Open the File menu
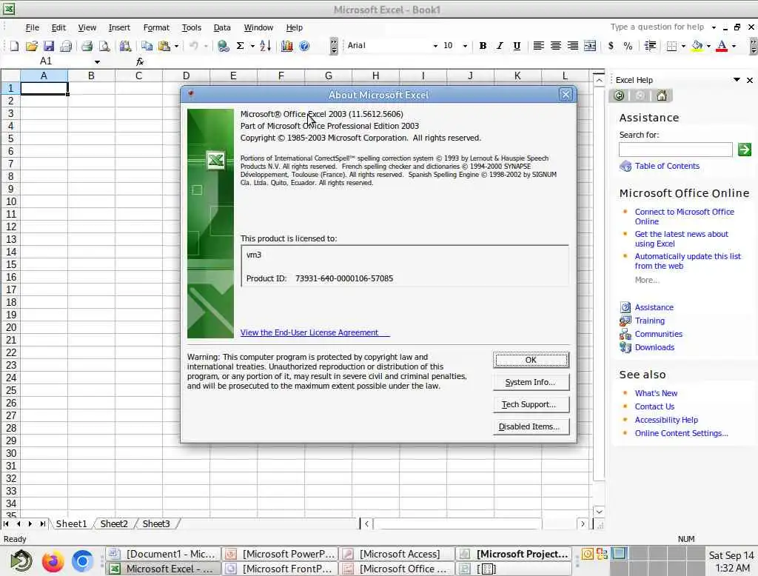Viewport: 758px width, 576px height. click(x=32, y=27)
